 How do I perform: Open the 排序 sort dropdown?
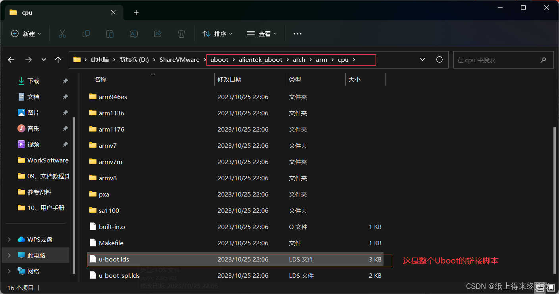[x=218, y=34]
